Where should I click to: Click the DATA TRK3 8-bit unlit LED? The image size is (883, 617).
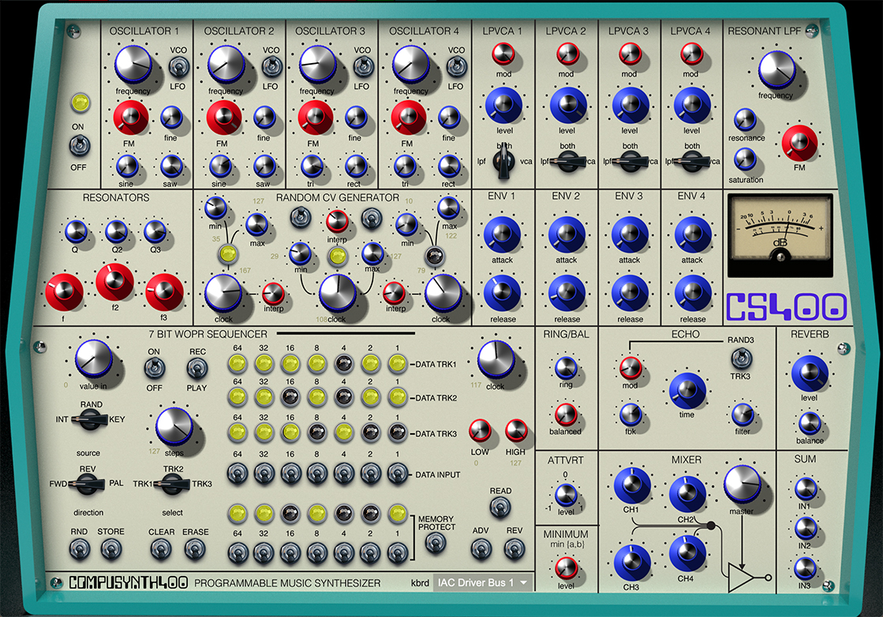tap(317, 432)
